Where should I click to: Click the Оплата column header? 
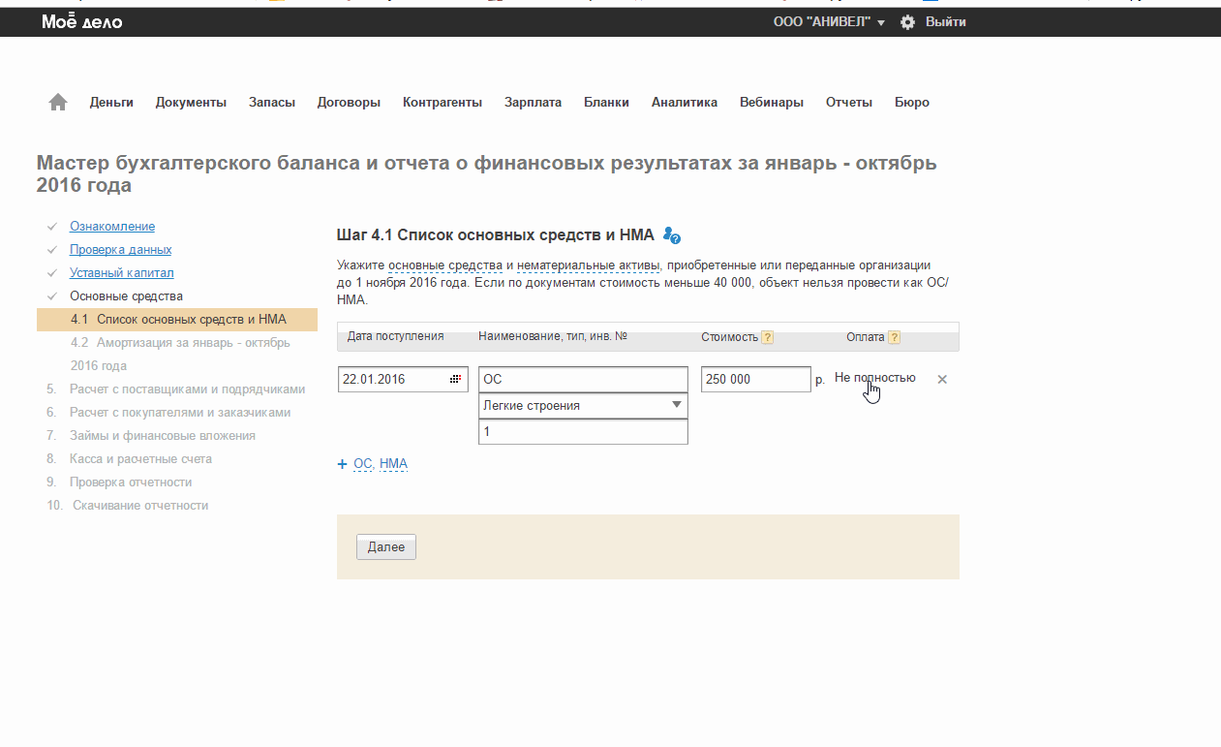[x=865, y=337]
